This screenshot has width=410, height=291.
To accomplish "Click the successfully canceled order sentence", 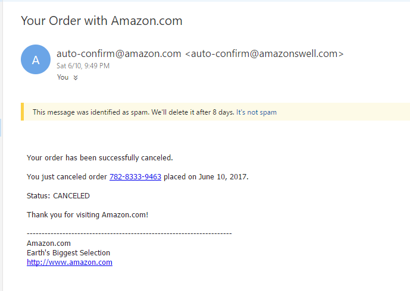I will (x=99, y=157).
